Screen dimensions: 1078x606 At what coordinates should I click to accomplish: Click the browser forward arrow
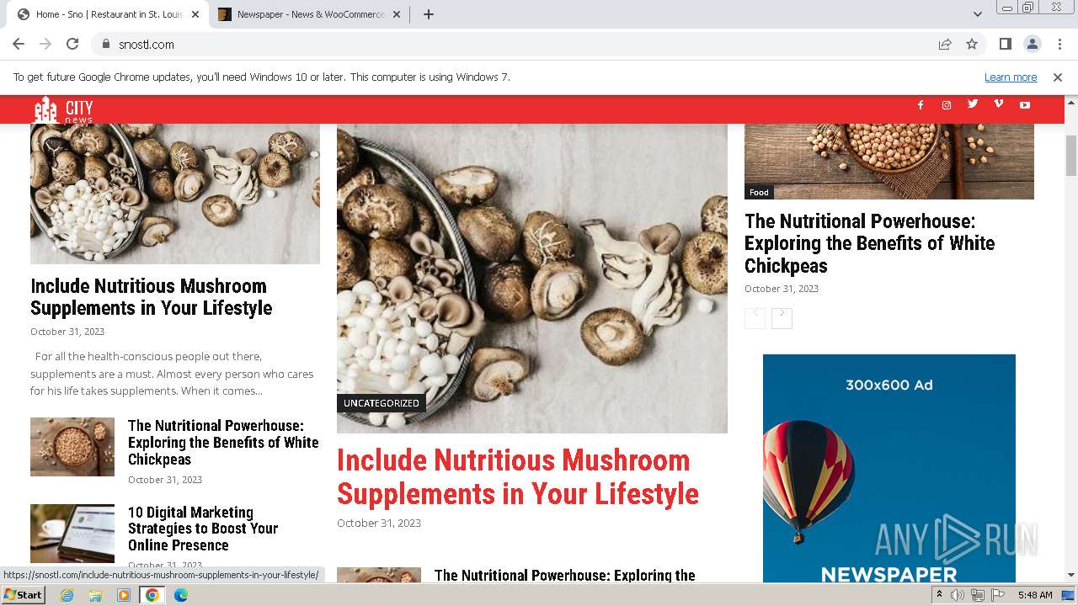point(45,44)
